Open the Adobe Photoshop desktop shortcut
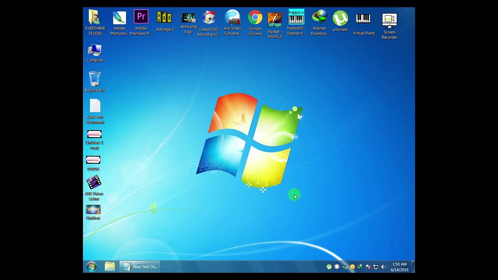This screenshot has width=498, height=280. (x=119, y=23)
